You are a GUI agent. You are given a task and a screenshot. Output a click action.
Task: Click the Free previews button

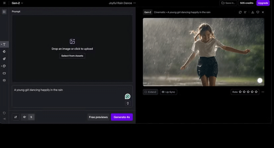point(98,117)
